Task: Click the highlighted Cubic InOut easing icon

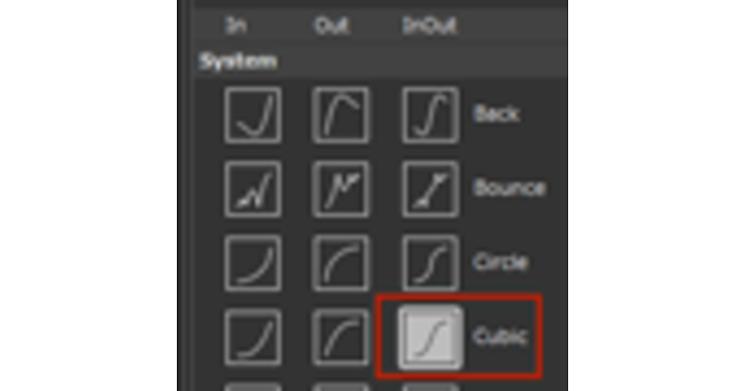Action: [430, 337]
